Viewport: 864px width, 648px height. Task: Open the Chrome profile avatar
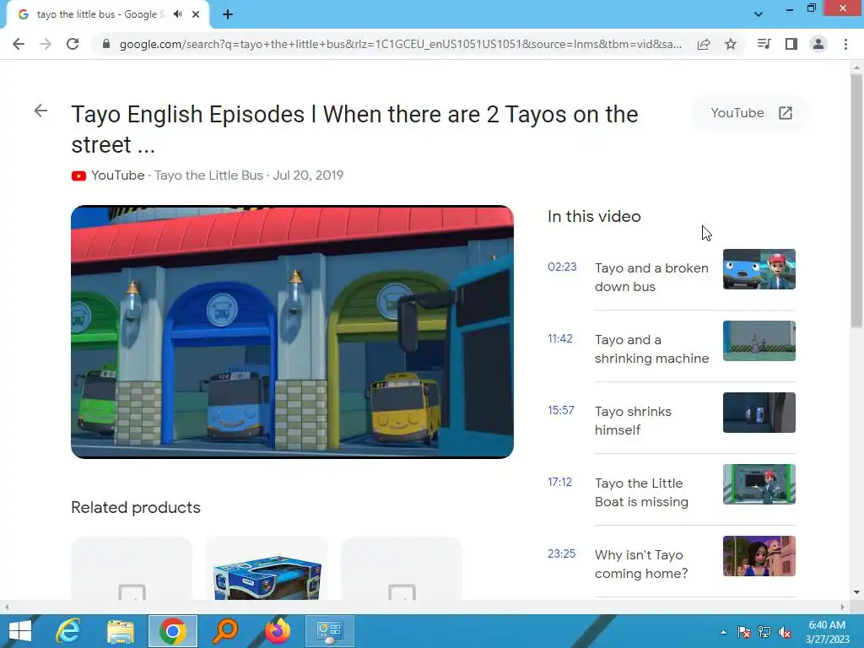[x=818, y=44]
